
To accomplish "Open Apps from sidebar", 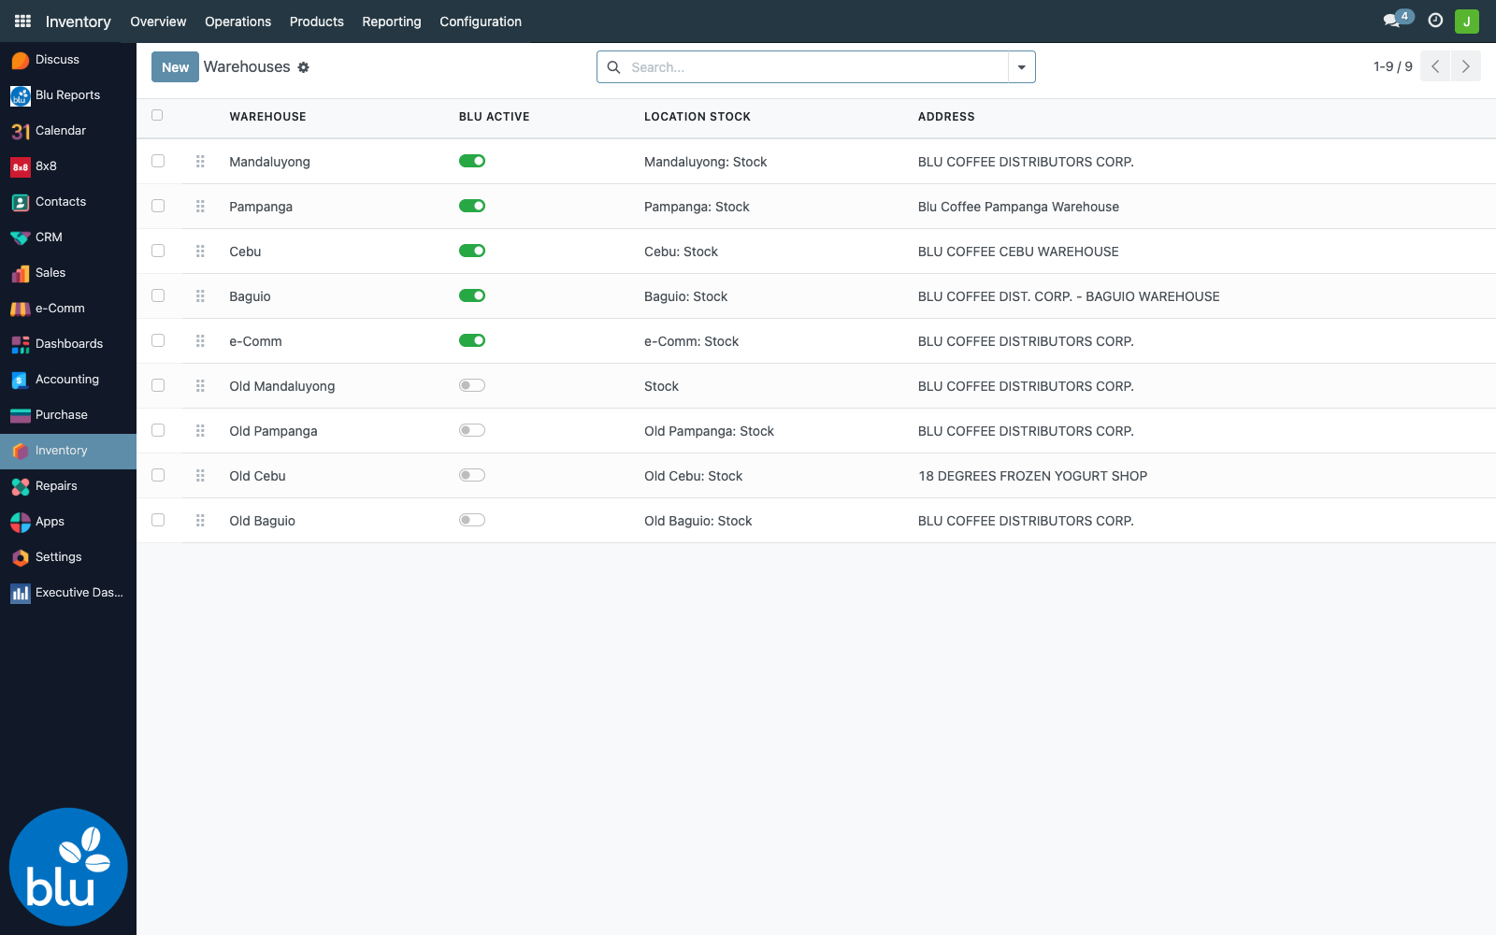I will [68, 522].
